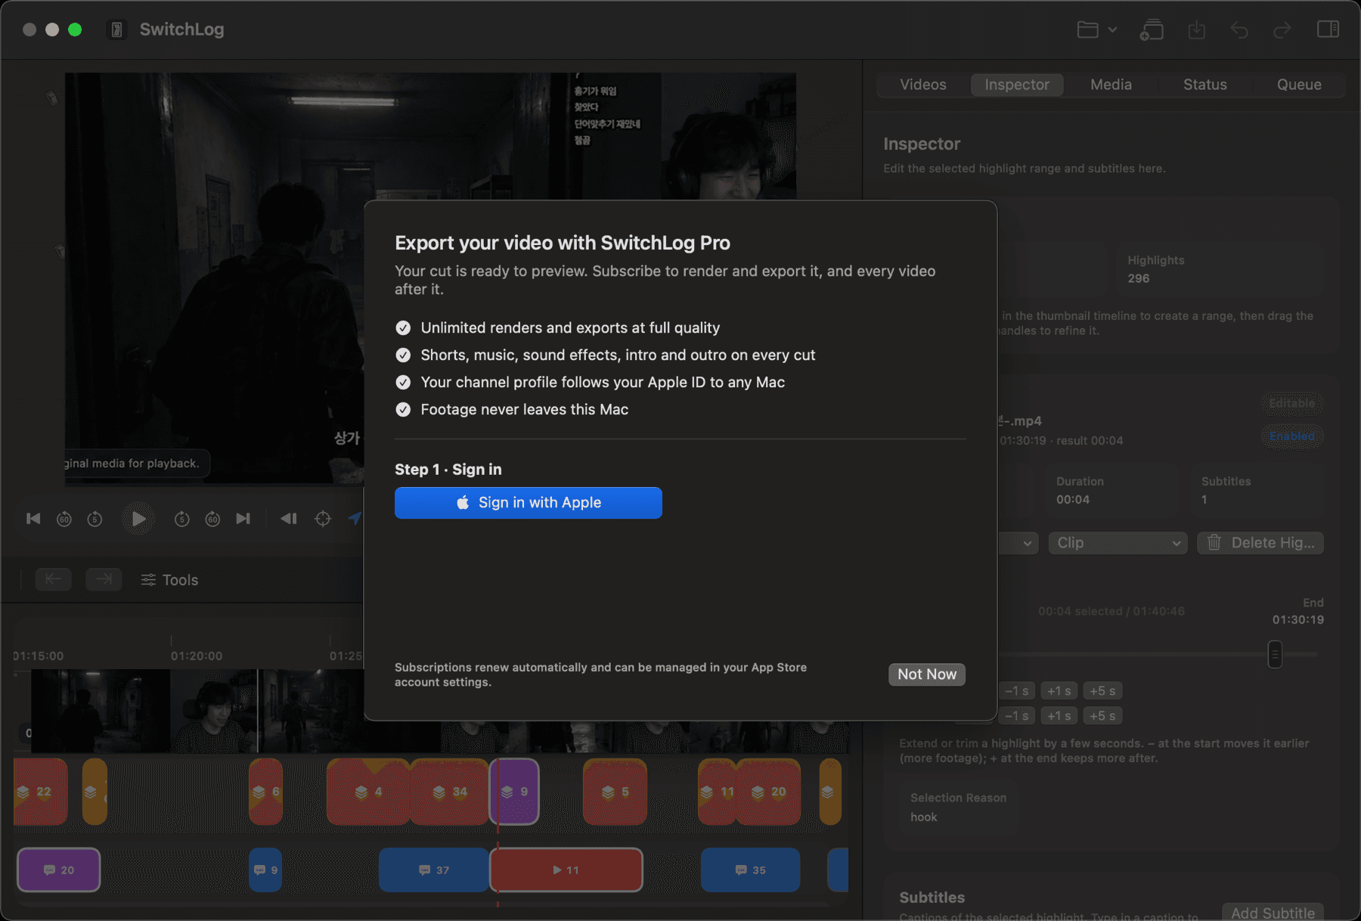Image resolution: width=1361 pixels, height=921 pixels.
Task: Dismiss the dialog with Not Now
Action: [926, 674]
